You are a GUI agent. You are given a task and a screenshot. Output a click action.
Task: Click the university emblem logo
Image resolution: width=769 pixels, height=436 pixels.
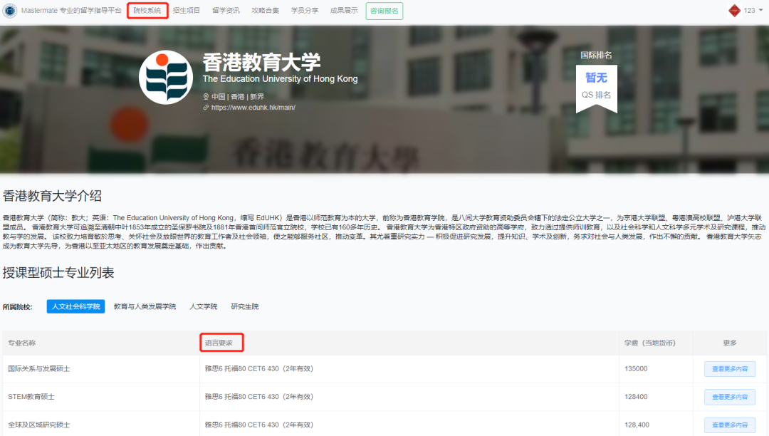click(x=166, y=78)
